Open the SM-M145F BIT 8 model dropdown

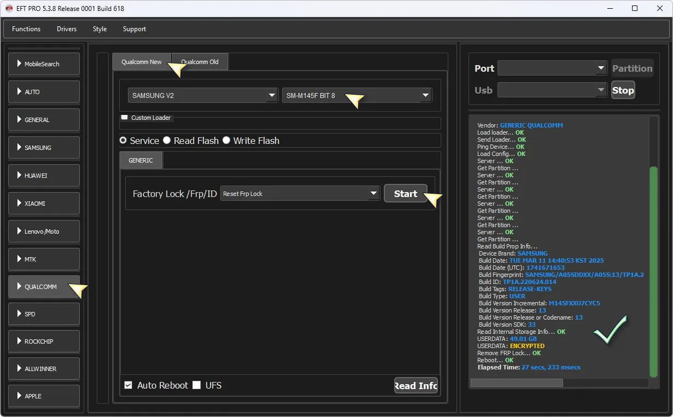(x=356, y=95)
